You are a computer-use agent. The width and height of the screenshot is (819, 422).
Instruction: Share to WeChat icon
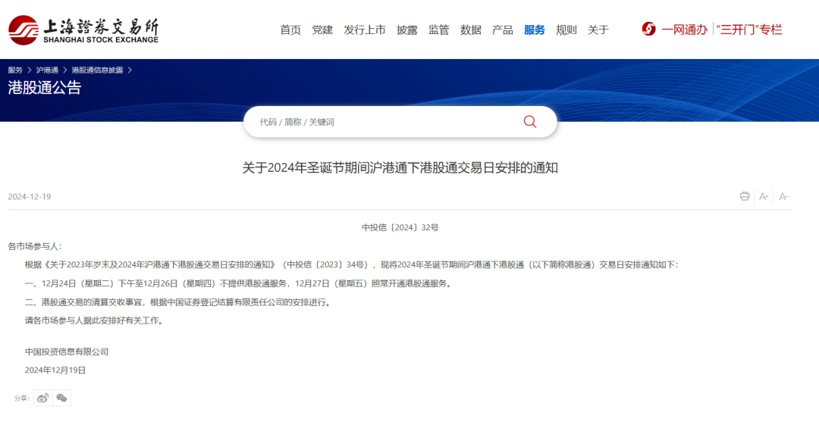click(x=61, y=398)
